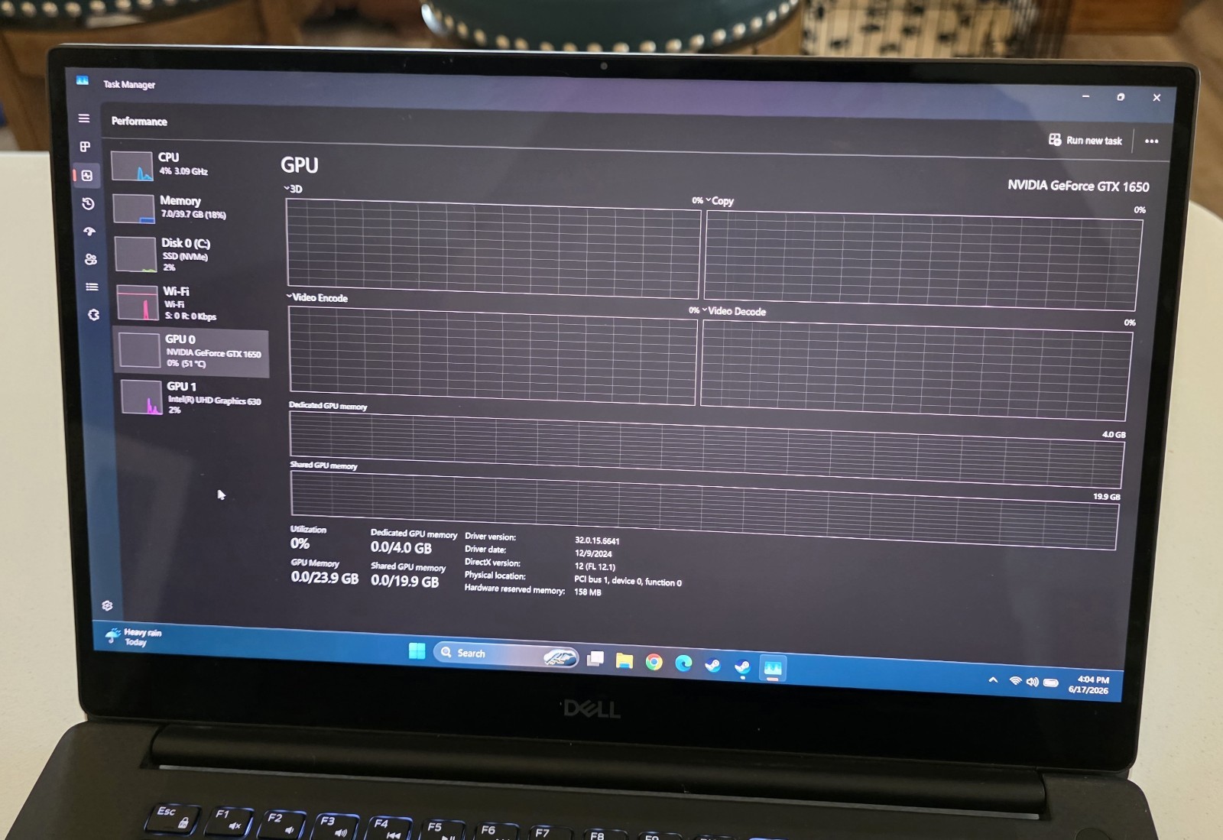
Task: Click the Dedicated GPU memory graph
Action: coord(706,450)
